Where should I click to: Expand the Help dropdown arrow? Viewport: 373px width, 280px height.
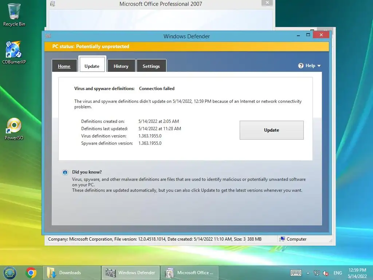[x=319, y=66]
